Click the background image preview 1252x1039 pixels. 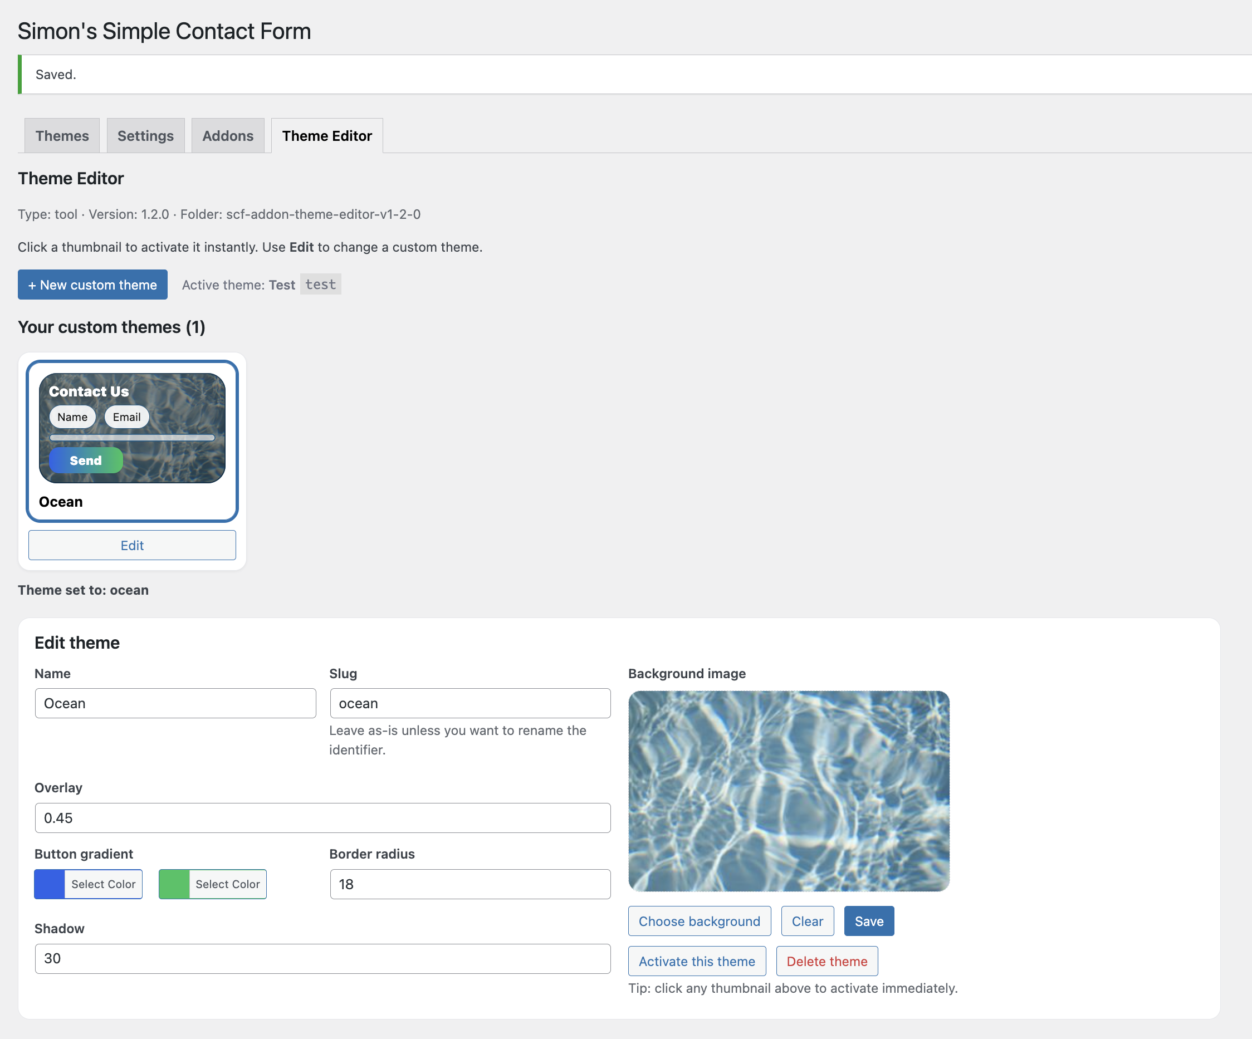click(x=789, y=791)
